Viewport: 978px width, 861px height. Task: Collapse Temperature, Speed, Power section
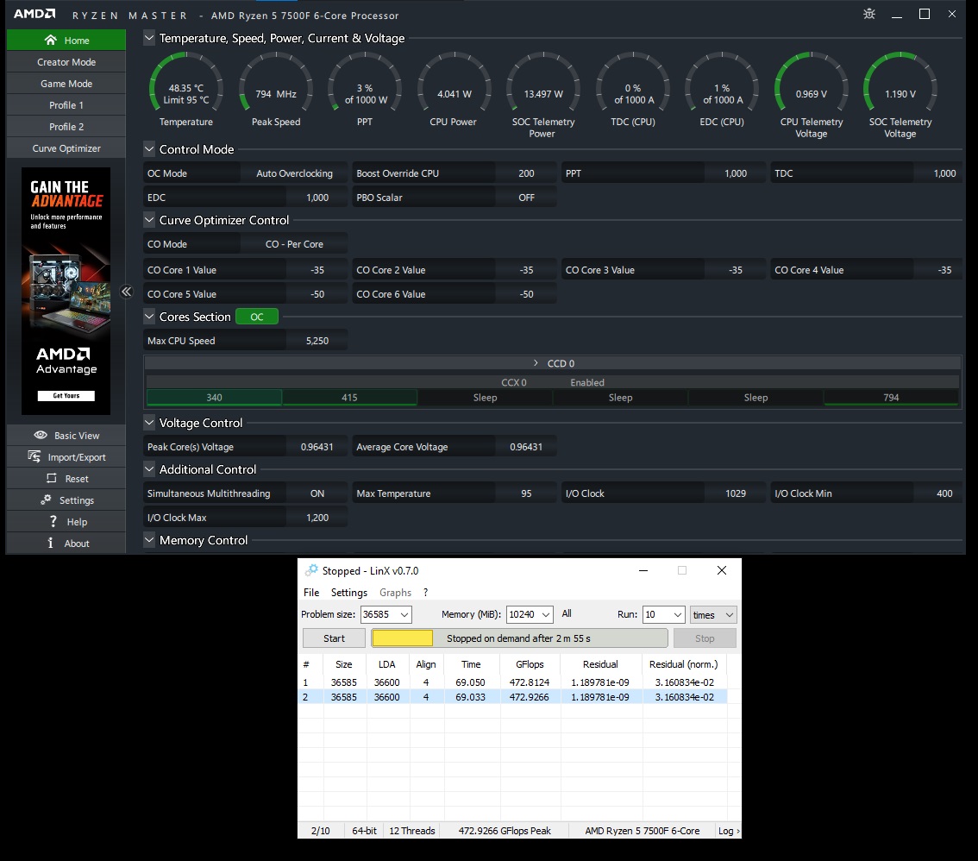point(149,38)
